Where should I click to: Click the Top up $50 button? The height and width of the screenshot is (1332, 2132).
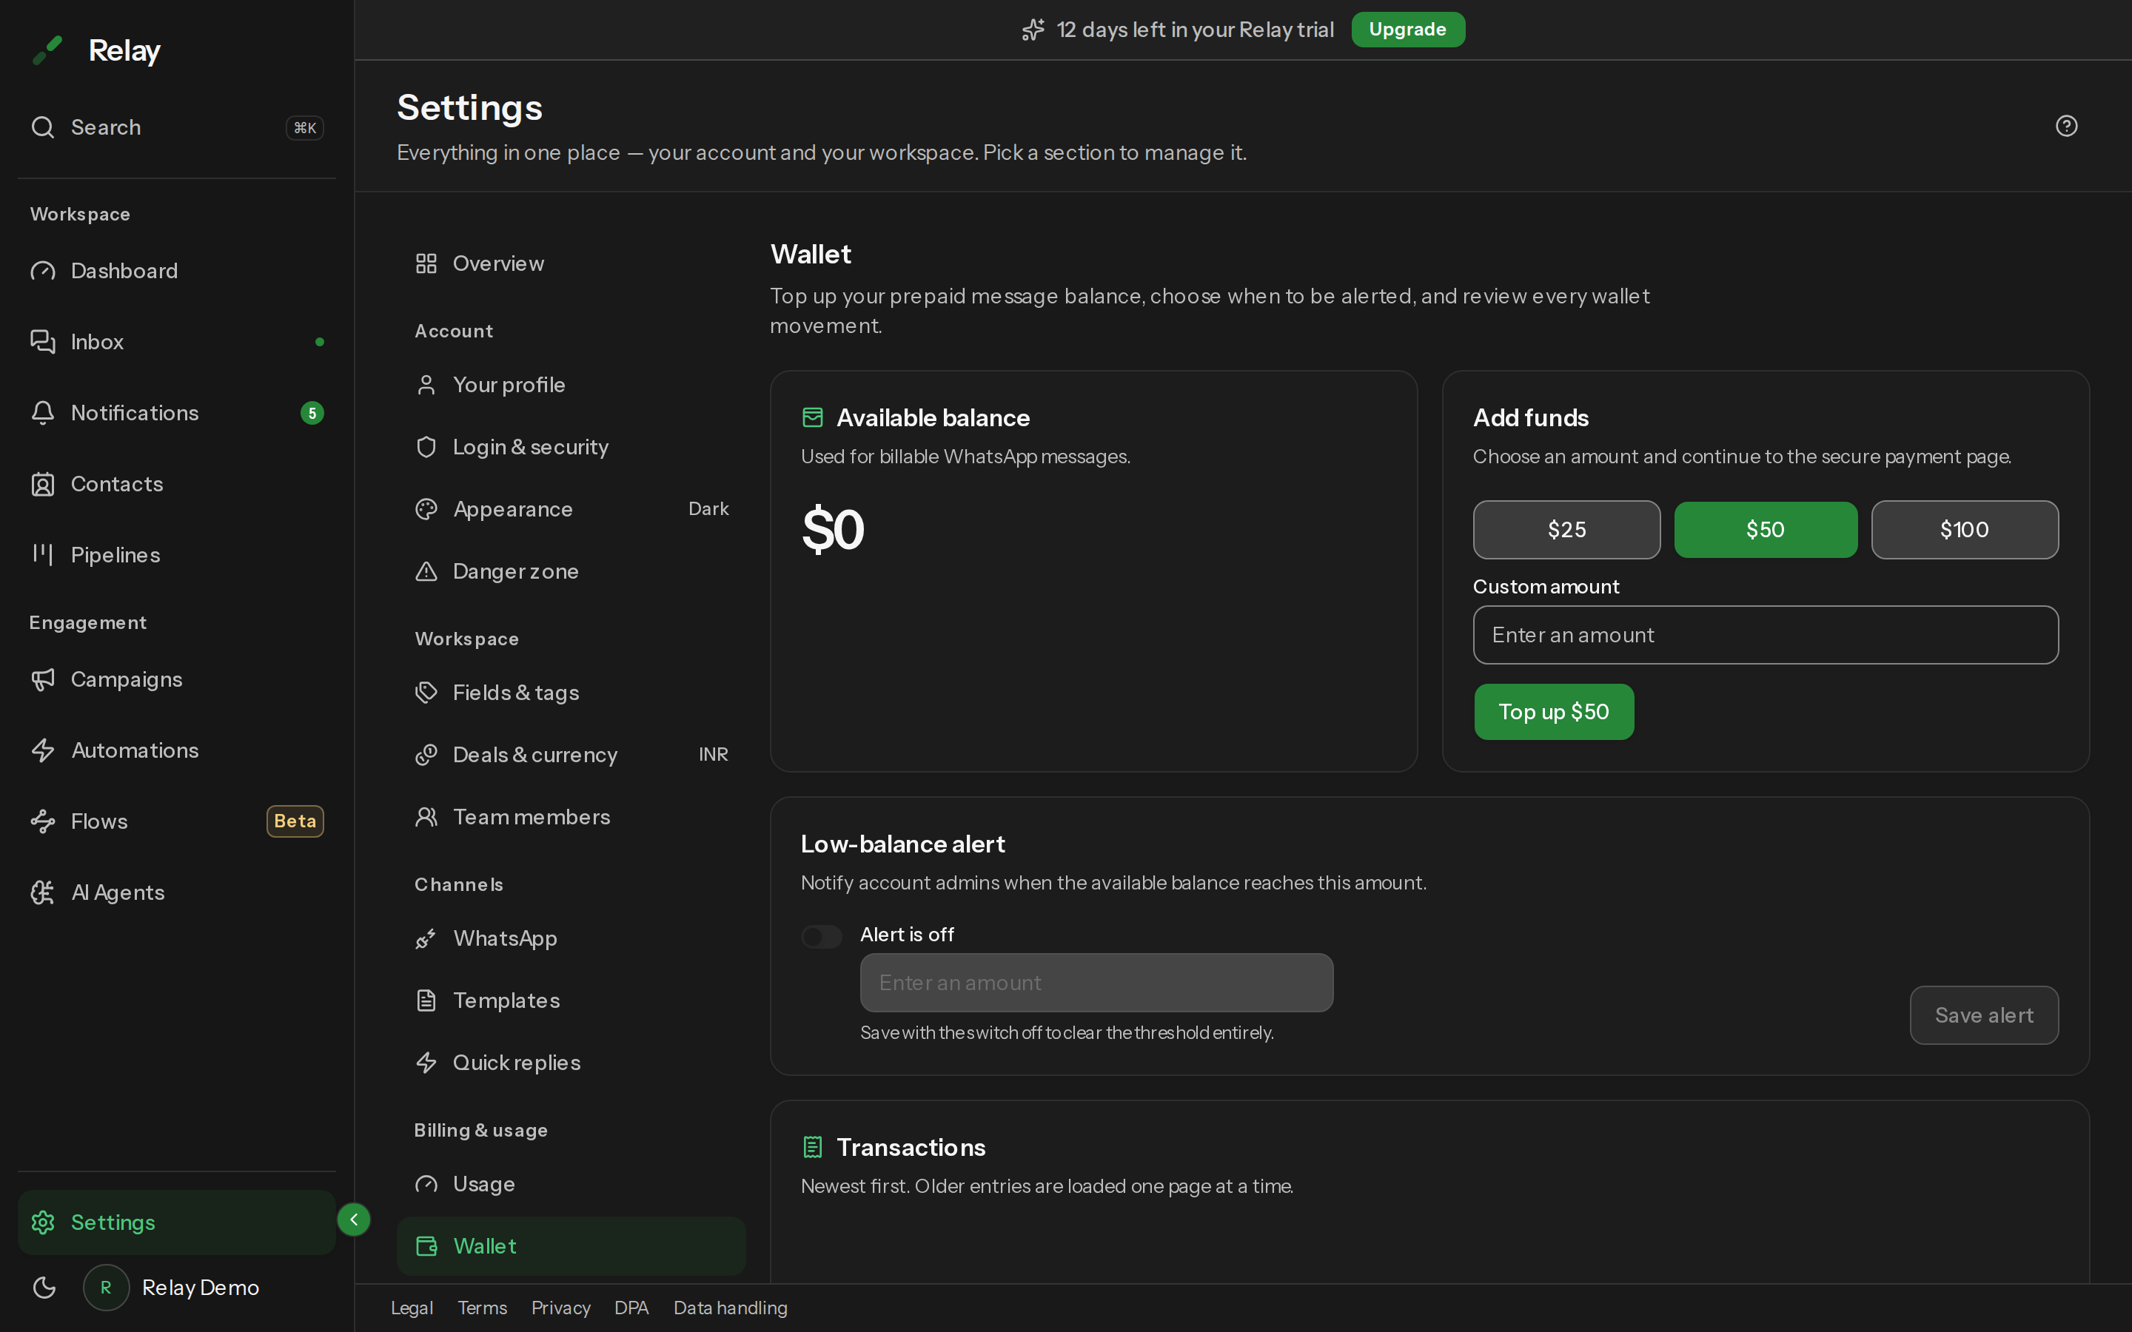click(x=1554, y=712)
